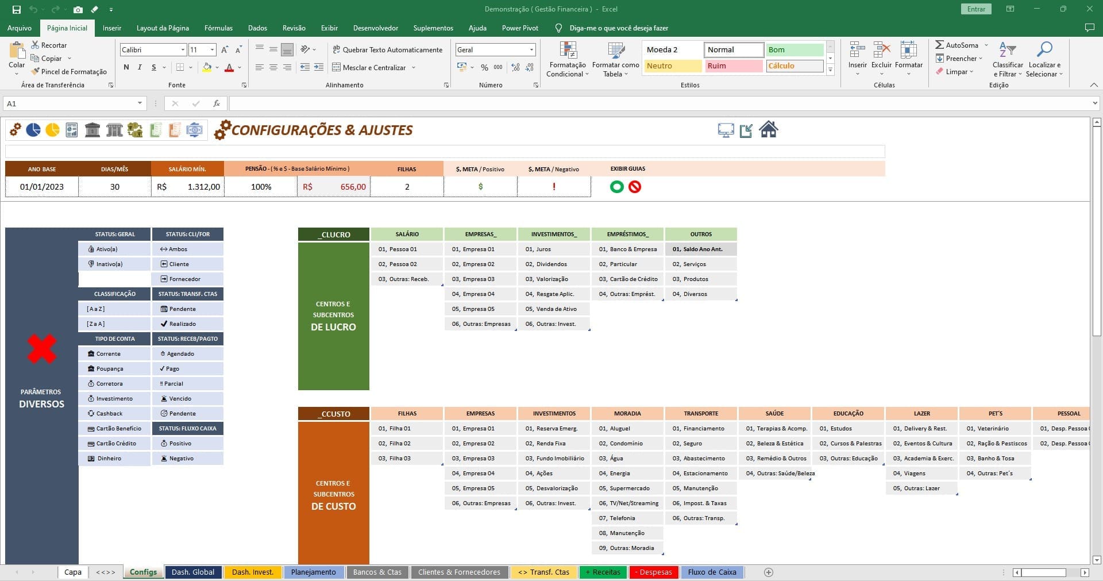Click the increase indent icon
The height and width of the screenshot is (581, 1103).
318,68
